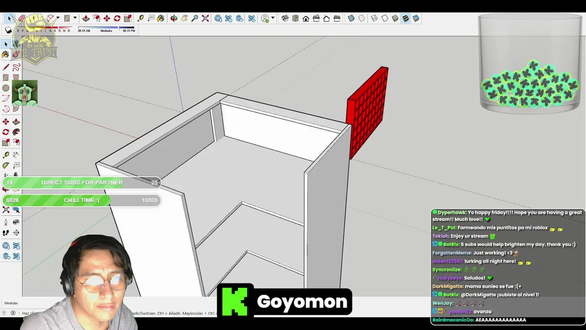Choose the Zoom Window tool in left palette
The image size is (586, 330).
coord(16,210)
